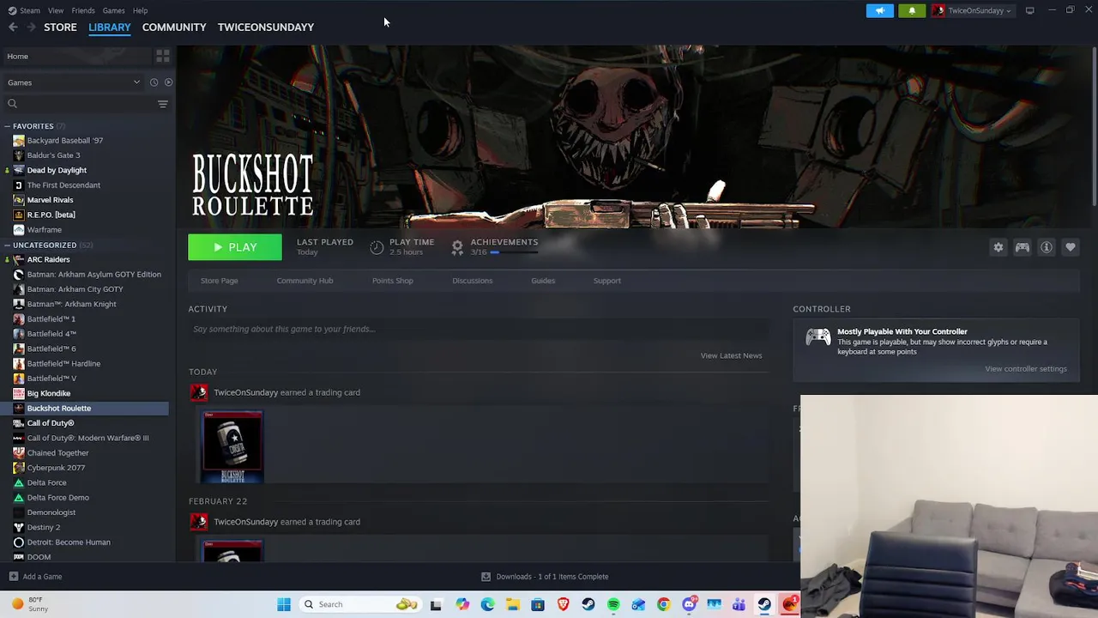Open game info icon
The width and height of the screenshot is (1098, 618).
point(1047,247)
